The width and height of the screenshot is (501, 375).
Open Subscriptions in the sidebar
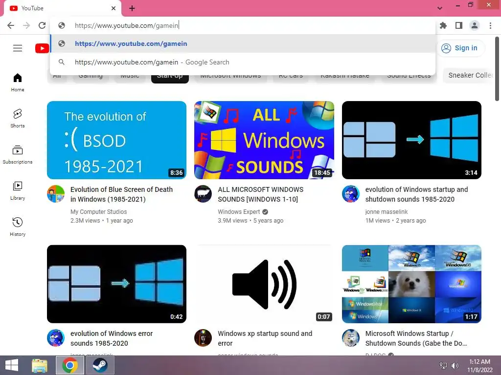(x=18, y=155)
